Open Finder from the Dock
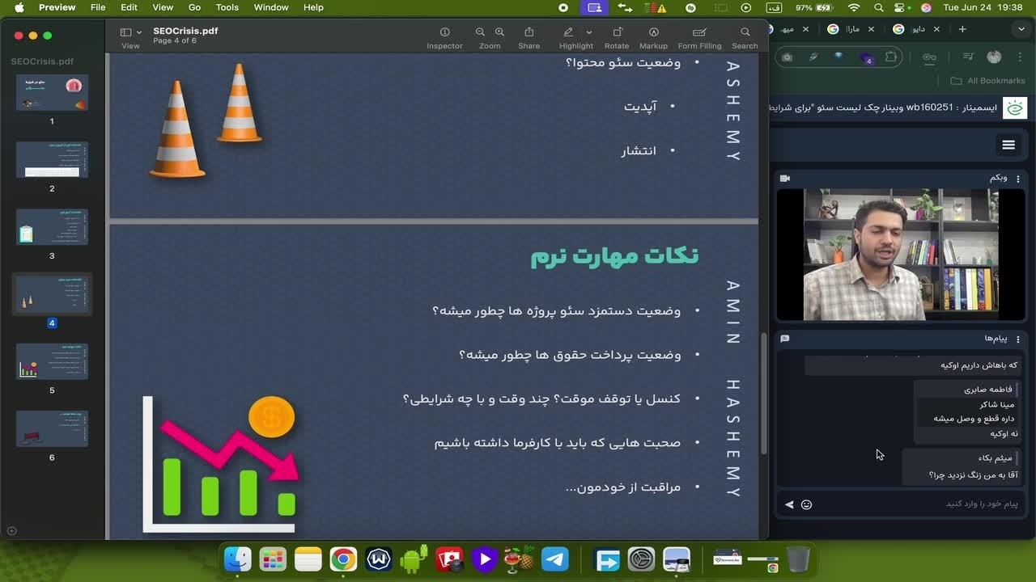This screenshot has width=1036, height=582. point(237,559)
